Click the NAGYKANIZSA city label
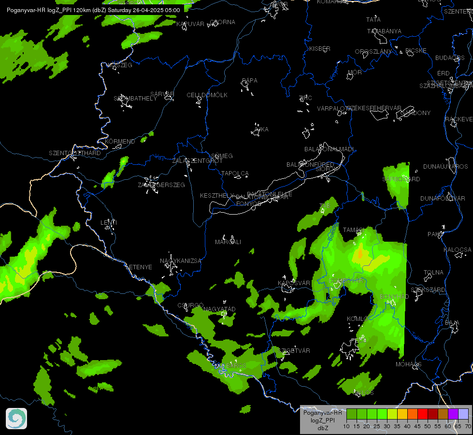 point(180,261)
